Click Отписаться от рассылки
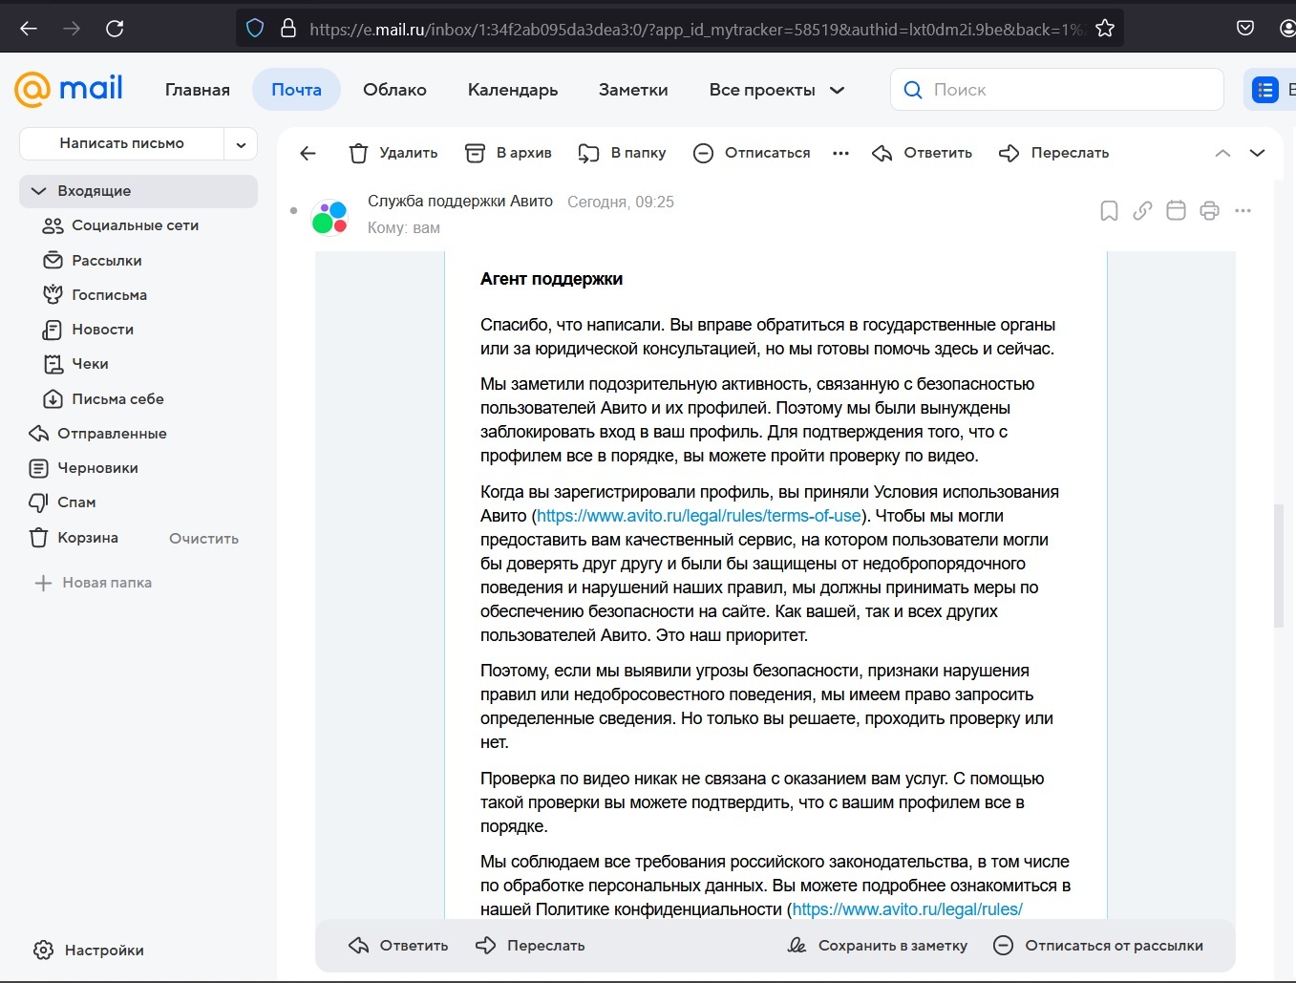The image size is (1296, 983). pos(1098,946)
